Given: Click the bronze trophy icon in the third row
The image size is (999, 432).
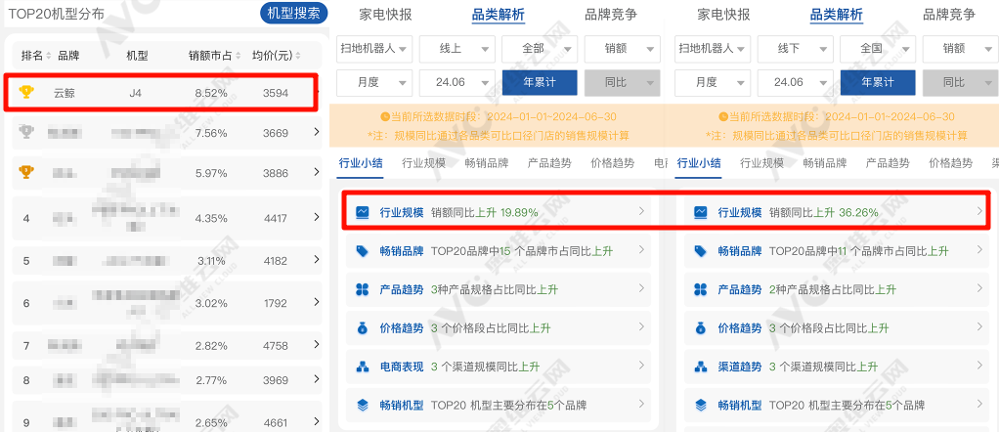Looking at the screenshot, I should [26, 171].
